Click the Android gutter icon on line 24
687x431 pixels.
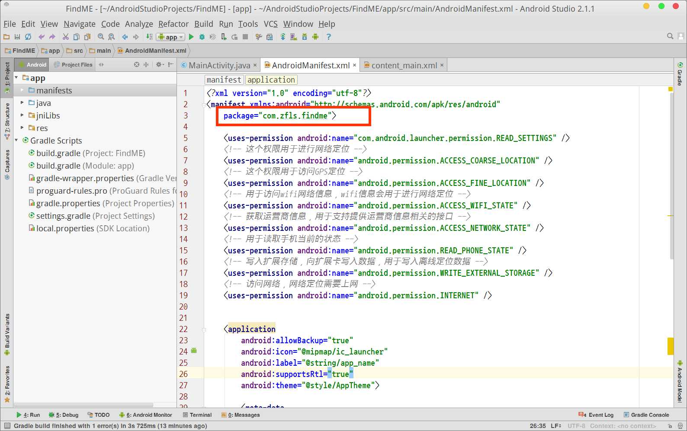pyautogui.click(x=194, y=351)
